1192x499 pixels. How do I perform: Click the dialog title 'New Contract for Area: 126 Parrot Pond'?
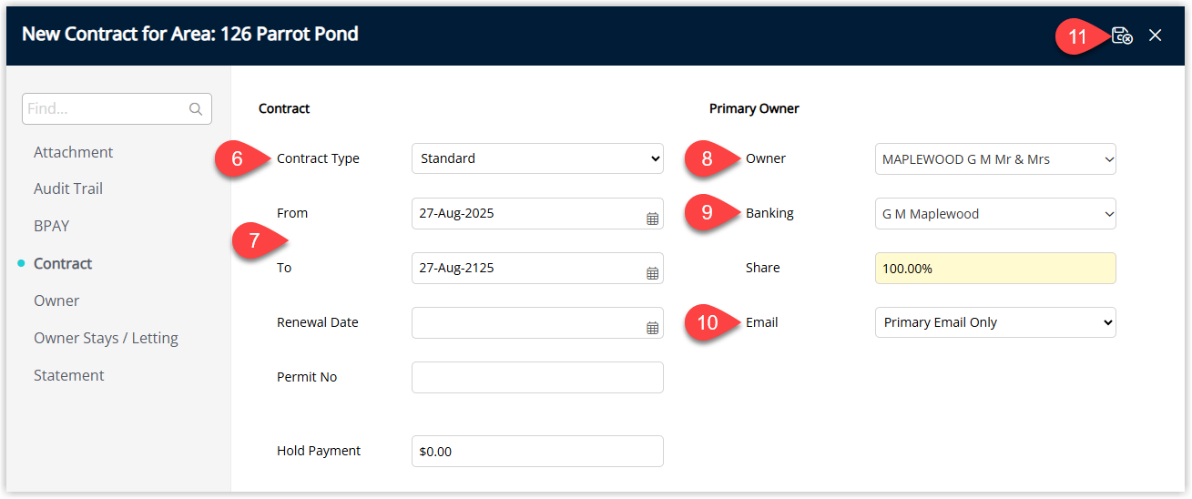tap(189, 34)
